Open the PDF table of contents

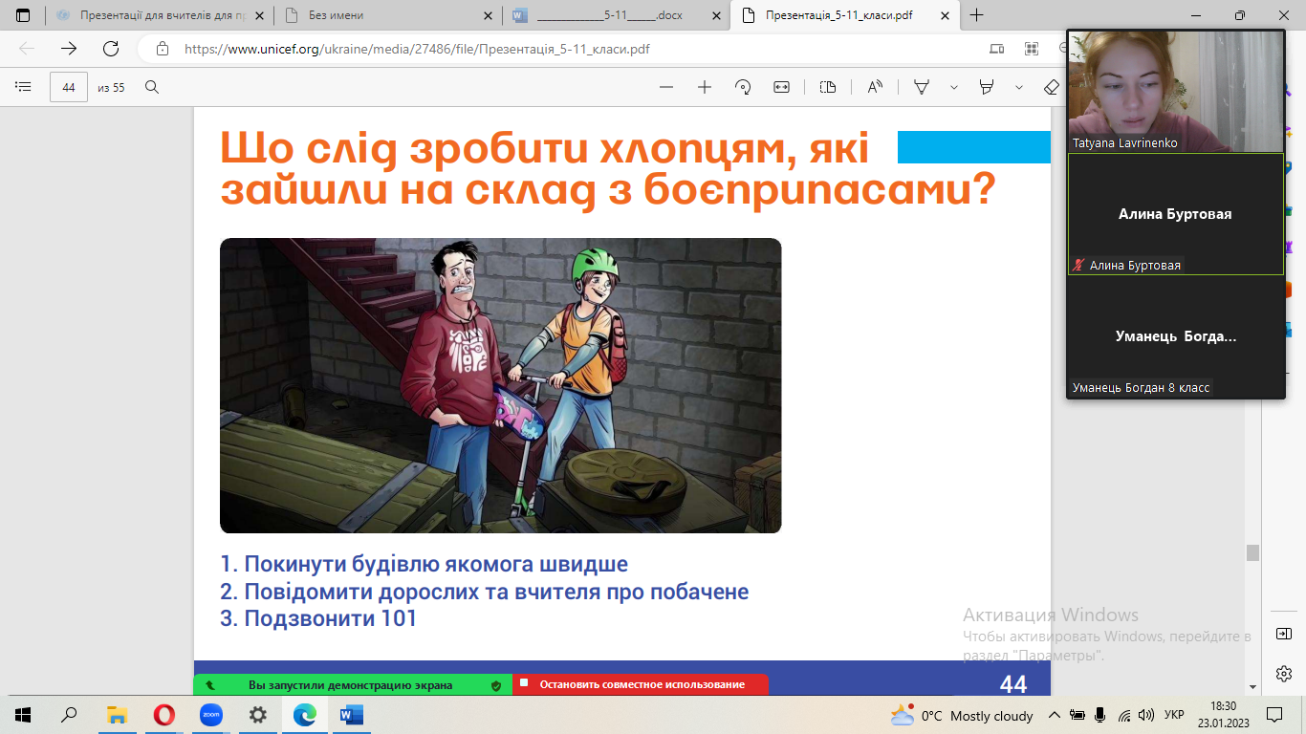point(23,87)
